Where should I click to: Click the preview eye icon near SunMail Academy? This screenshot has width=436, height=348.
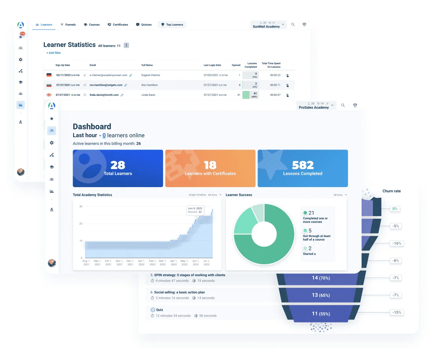point(304,24)
